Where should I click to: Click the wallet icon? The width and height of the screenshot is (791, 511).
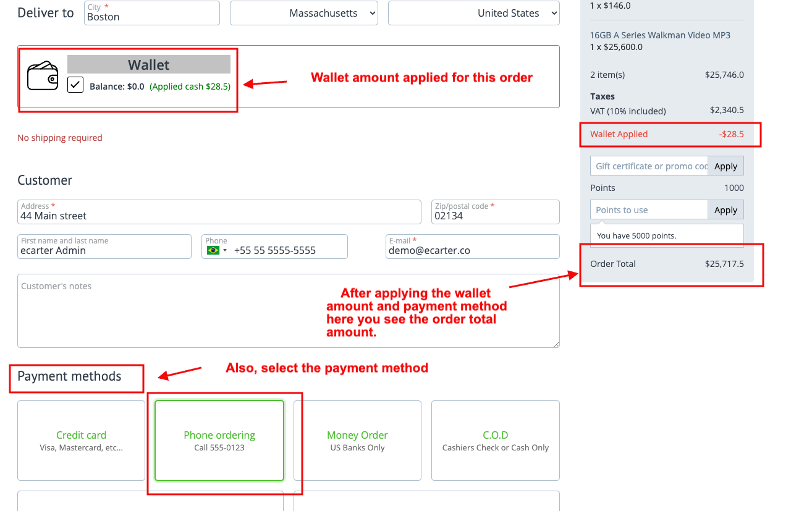pyautogui.click(x=43, y=75)
